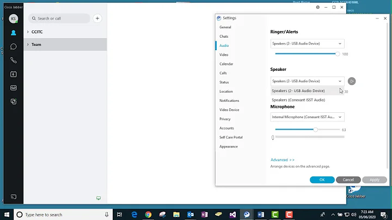Open the Advanced >> audio link
The image size is (392, 220).
tap(283, 160)
